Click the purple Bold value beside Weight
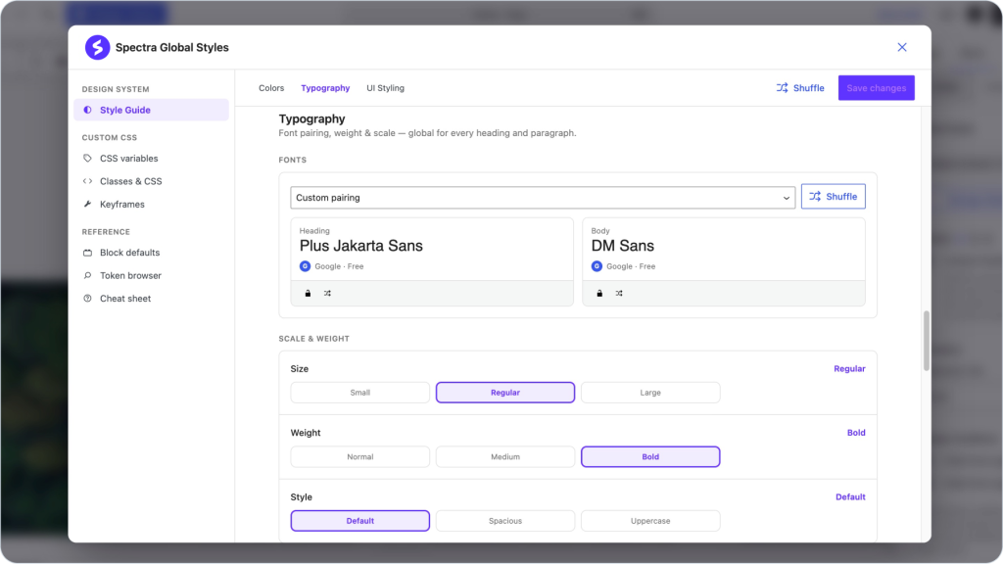The height and width of the screenshot is (564, 1003). coord(856,433)
